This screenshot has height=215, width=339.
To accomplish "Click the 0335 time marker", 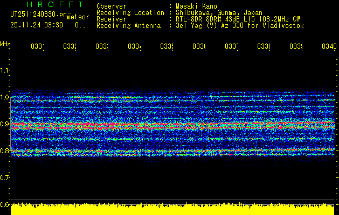I will pyautogui.click(x=167, y=46).
